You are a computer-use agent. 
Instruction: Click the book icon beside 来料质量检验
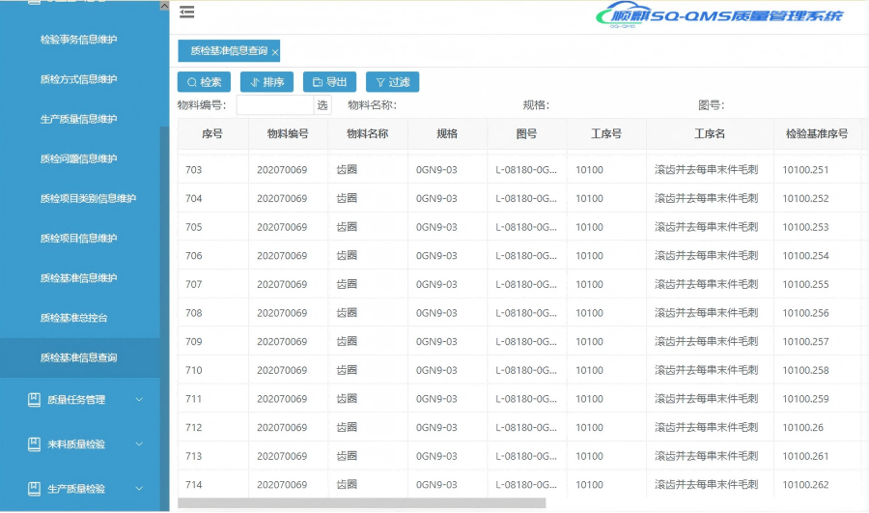[x=34, y=444]
